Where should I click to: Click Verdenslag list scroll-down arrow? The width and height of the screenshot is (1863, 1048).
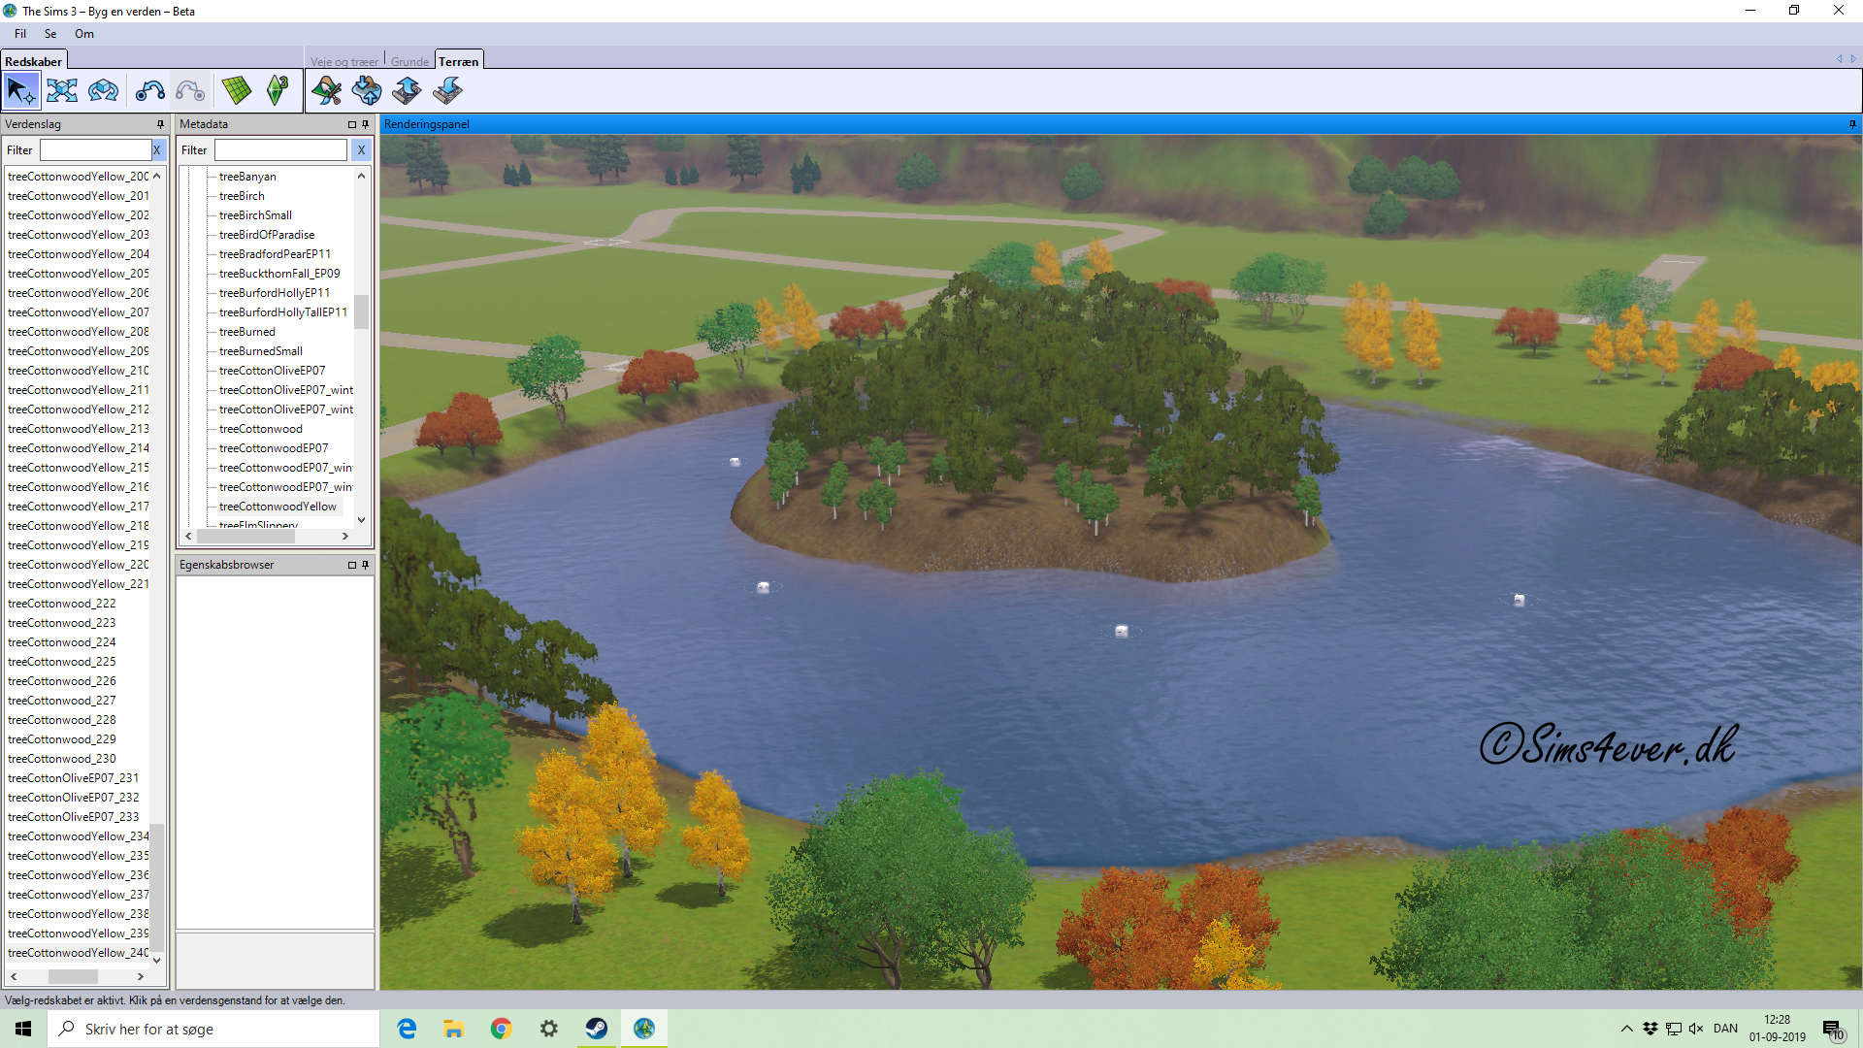point(157,960)
